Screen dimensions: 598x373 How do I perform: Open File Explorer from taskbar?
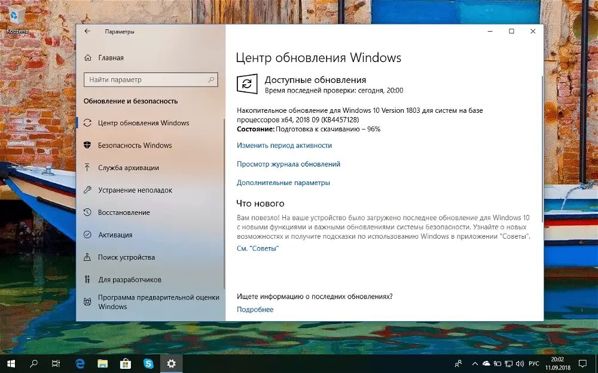(103, 363)
